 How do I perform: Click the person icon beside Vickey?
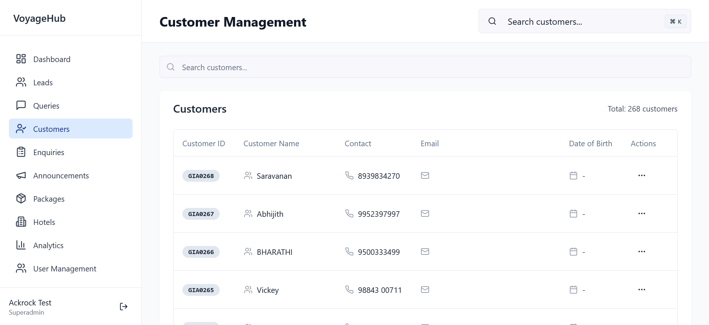click(x=248, y=290)
